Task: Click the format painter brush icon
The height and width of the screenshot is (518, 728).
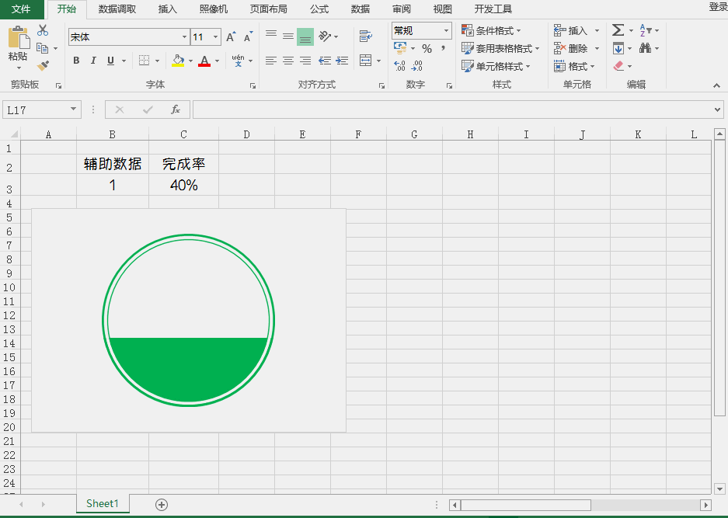Action: pos(44,65)
